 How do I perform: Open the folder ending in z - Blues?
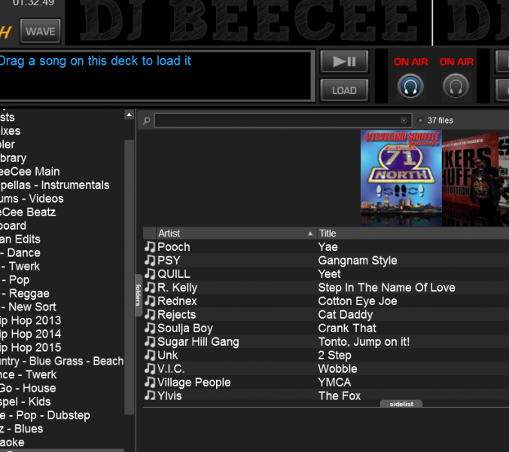[21, 429]
